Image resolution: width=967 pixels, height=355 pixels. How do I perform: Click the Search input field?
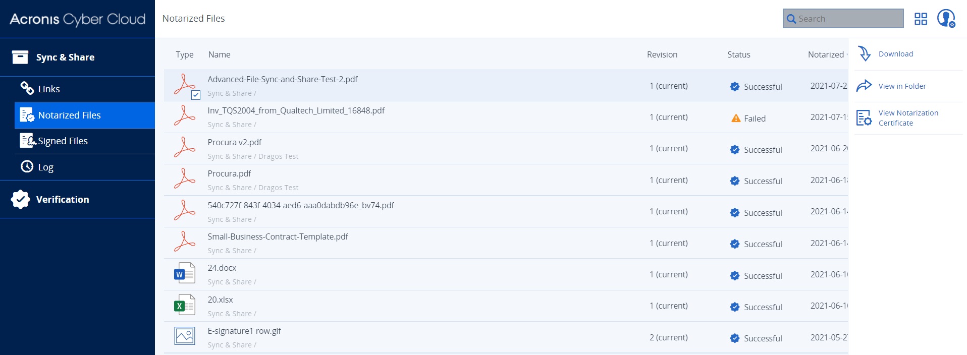(x=848, y=19)
